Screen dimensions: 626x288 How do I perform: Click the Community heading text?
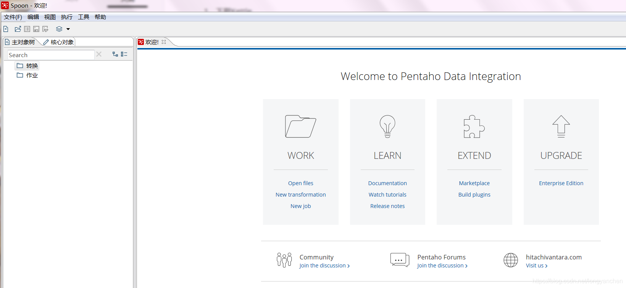pos(316,257)
